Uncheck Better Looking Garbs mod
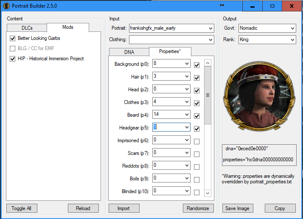Screen dimensions: 303x219 [x=13, y=38]
